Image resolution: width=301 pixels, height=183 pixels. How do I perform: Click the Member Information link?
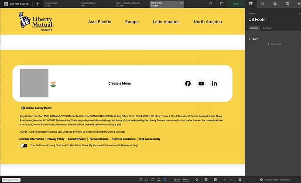[x=32, y=139]
